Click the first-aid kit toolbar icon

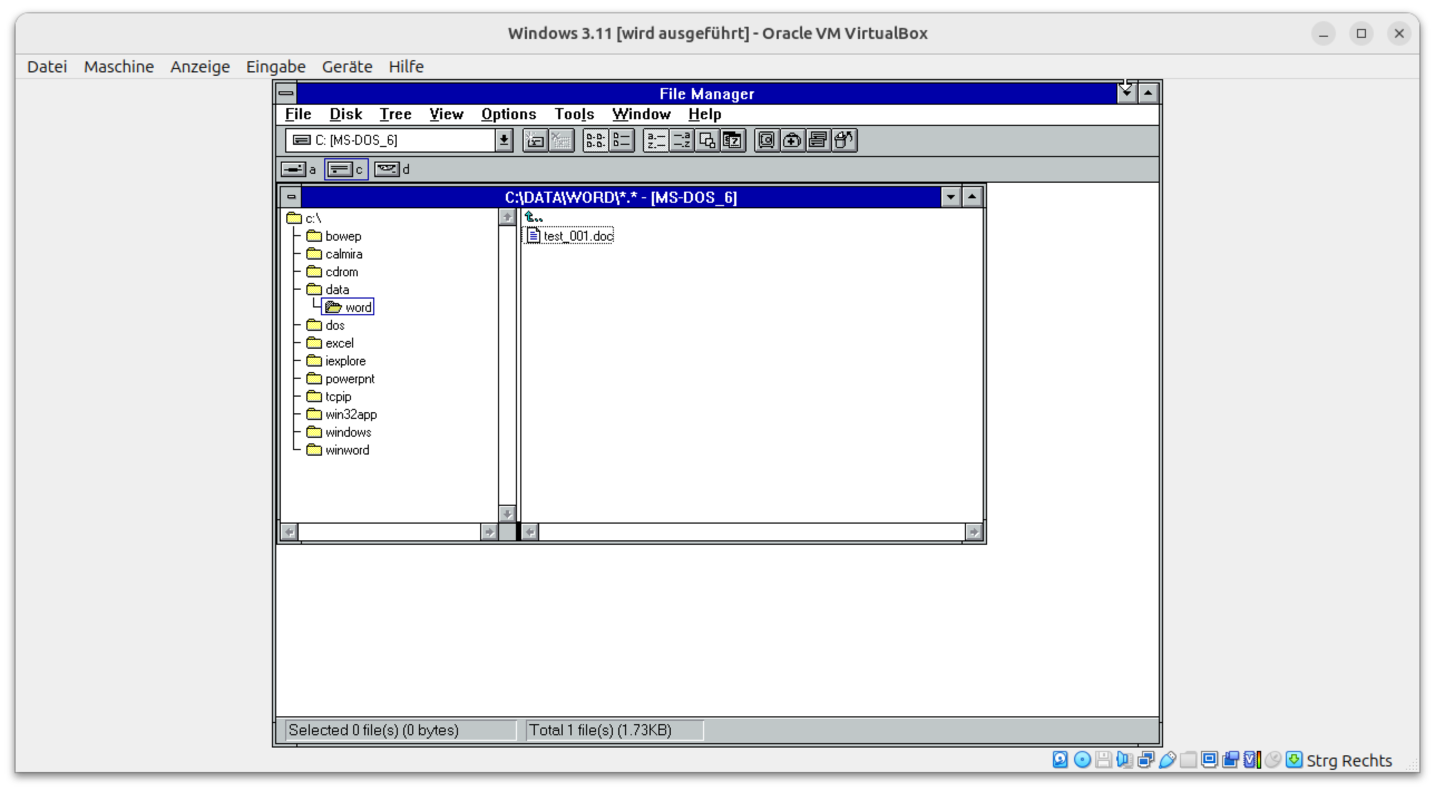coord(792,140)
